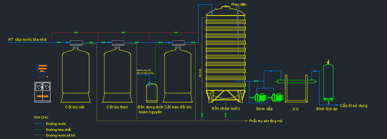Click the 'Nước pha dd lấy từ bồn chứa' note

[x=145, y=71]
